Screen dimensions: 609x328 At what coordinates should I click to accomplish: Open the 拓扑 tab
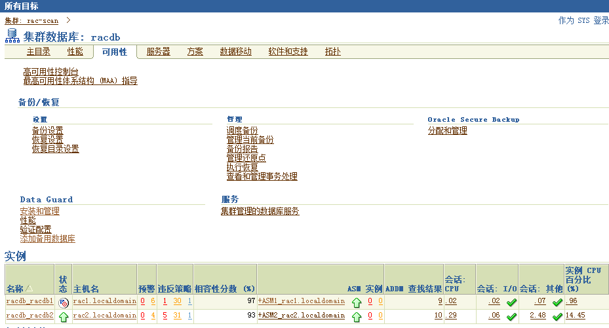[x=333, y=51]
